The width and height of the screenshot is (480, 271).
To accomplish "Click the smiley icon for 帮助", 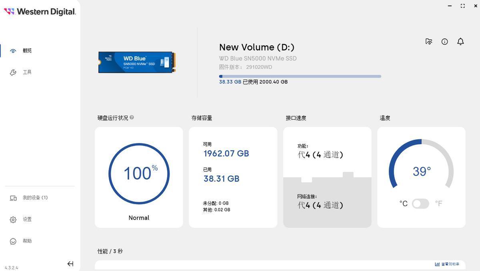I will click(13, 241).
